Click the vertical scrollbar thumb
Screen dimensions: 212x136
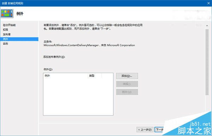pos(207,62)
